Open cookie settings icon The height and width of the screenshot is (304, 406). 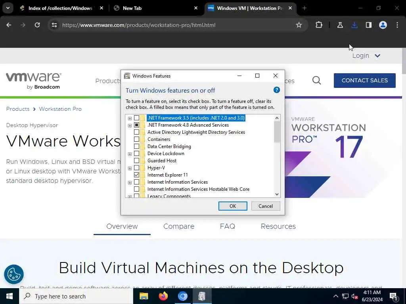14,274
